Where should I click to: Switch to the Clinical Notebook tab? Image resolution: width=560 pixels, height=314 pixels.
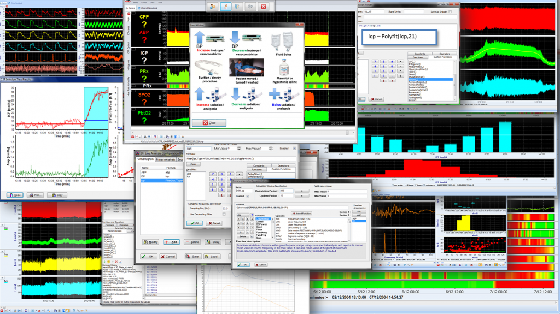point(148,9)
